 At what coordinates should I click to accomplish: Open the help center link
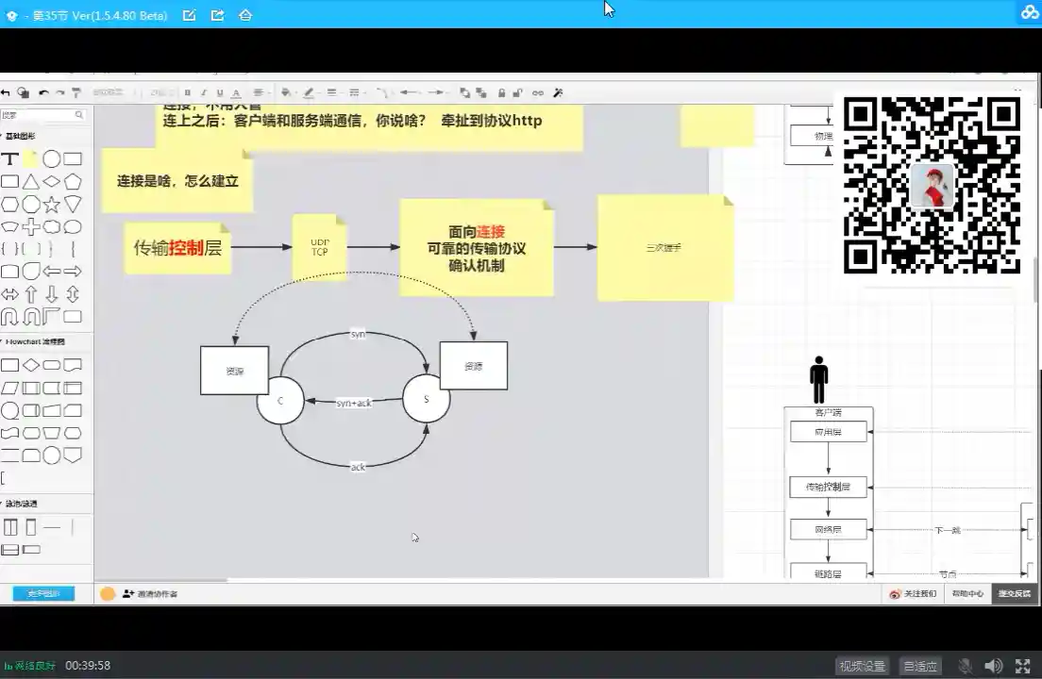click(967, 594)
